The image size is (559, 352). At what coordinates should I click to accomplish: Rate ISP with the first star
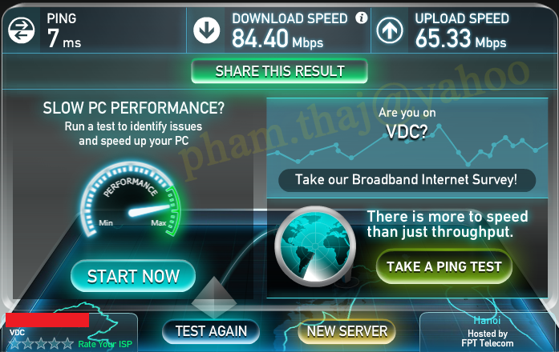click(x=14, y=343)
